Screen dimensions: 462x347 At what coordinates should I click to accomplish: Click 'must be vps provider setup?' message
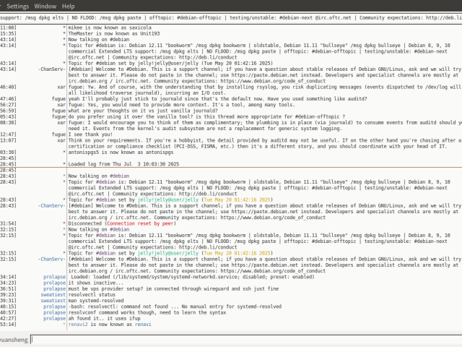click(173, 288)
